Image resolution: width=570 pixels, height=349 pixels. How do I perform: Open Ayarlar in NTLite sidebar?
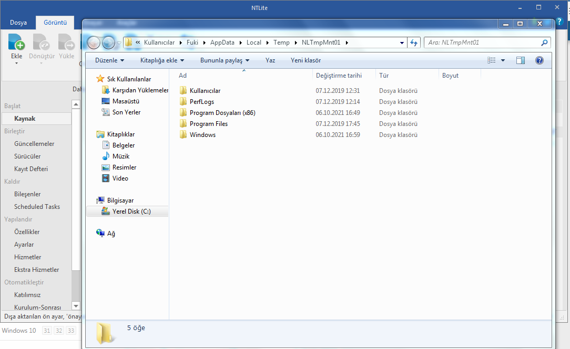tap(24, 245)
